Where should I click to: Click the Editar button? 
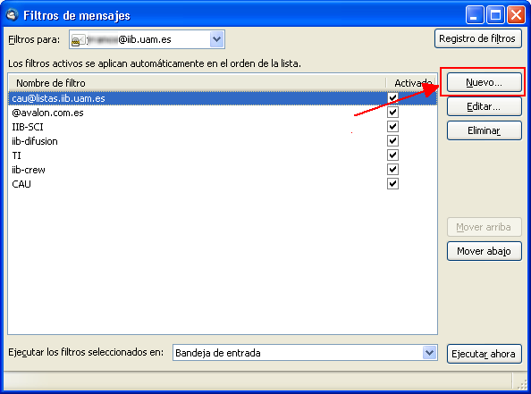pos(484,106)
